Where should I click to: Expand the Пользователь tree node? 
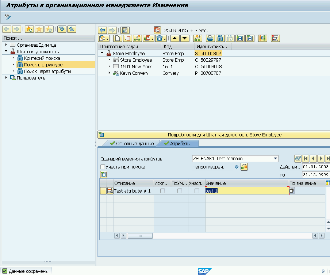click(6, 78)
